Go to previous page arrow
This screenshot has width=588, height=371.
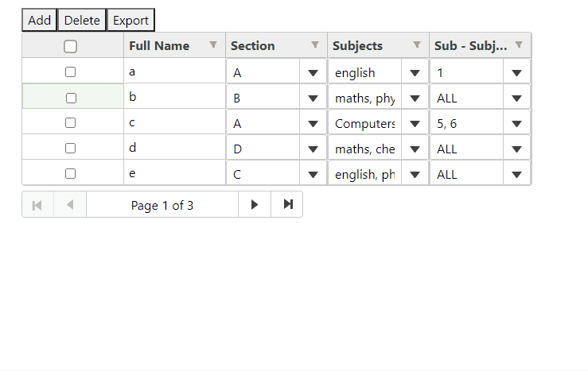pos(70,204)
